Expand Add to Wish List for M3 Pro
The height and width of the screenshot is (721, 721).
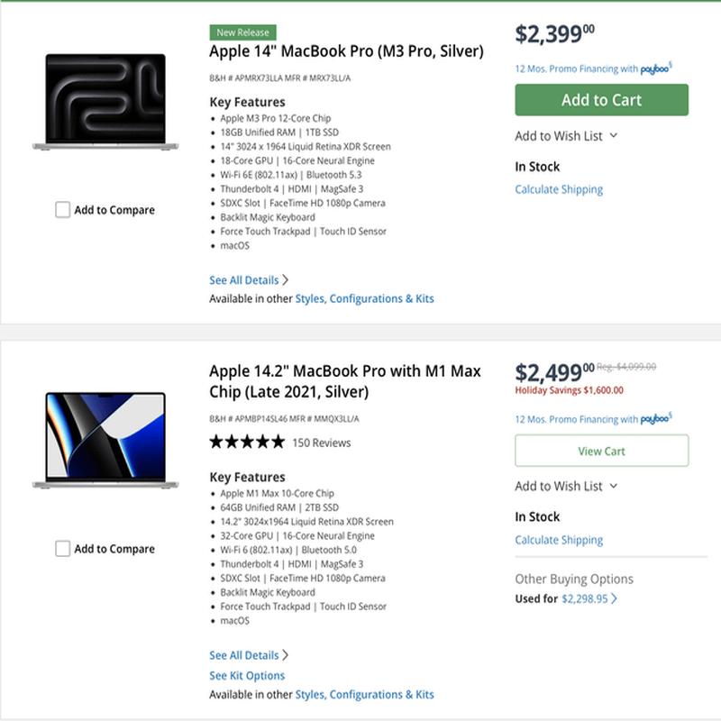(x=566, y=136)
